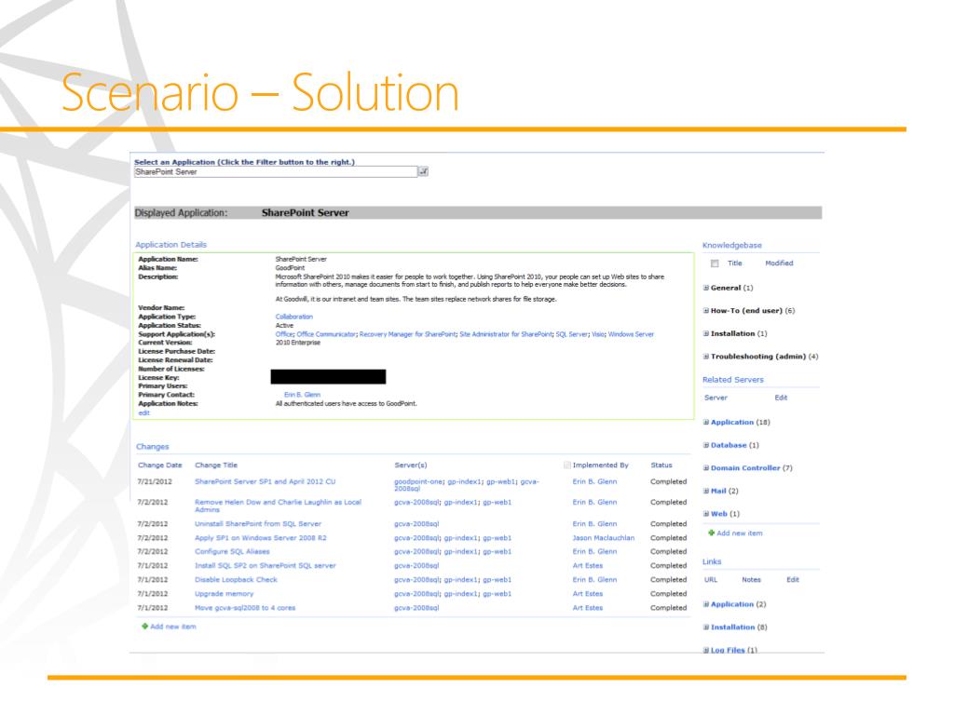This screenshot has width=954, height=715.
Task: Open primary contact Erin B. Glenn link
Action: tap(303, 395)
